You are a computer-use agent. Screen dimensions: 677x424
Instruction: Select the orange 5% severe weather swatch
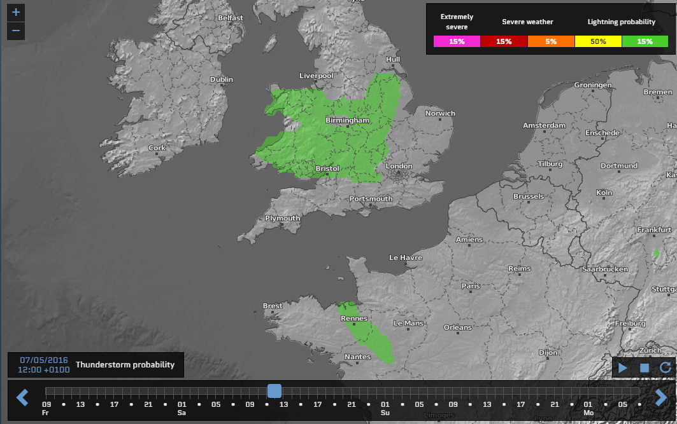pos(551,41)
